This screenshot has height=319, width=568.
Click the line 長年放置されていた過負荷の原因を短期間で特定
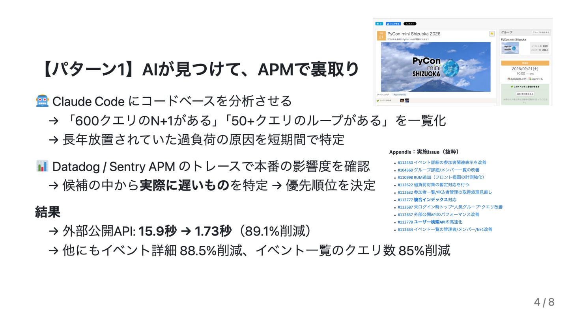(196, 139)
